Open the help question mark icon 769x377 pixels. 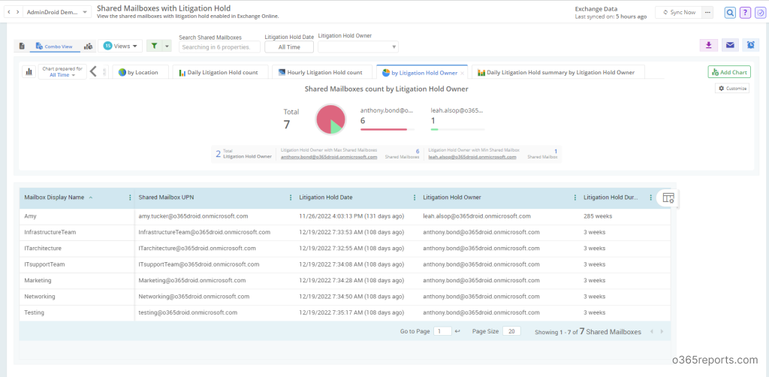coord(745,13)
